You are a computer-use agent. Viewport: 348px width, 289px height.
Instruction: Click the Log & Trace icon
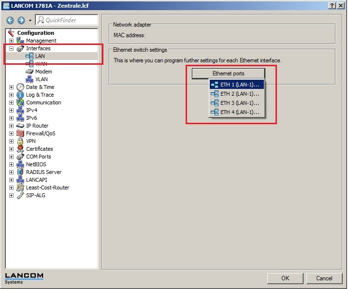point(20,95)
